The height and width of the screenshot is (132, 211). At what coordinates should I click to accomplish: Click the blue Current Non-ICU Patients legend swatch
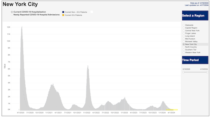(63, 12)
